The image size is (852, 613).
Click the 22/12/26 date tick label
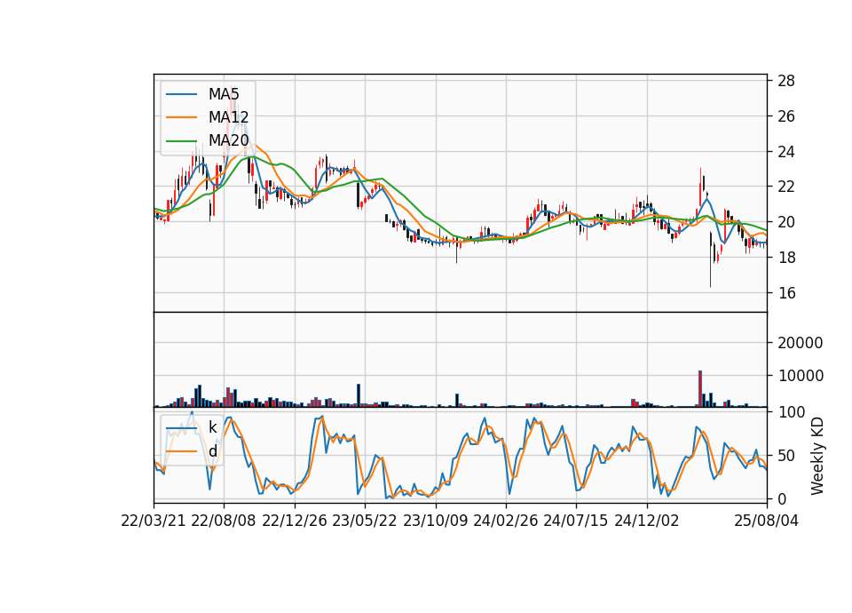coord(295,521)
